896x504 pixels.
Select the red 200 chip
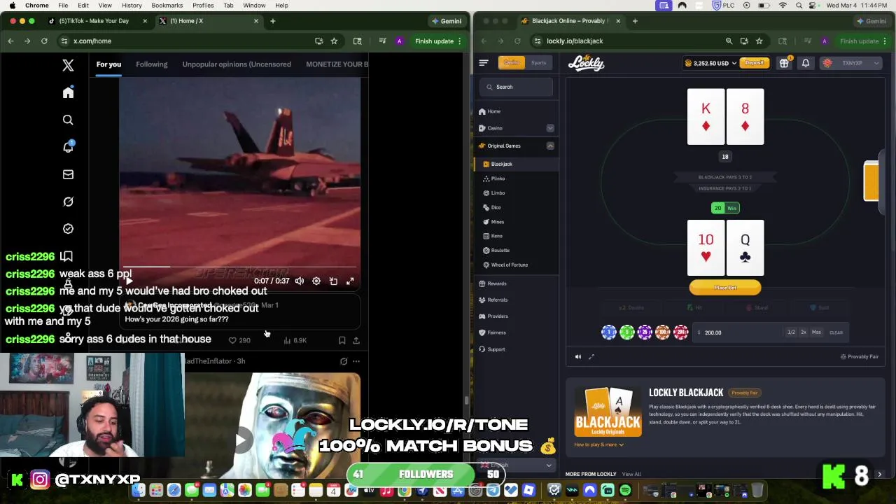pyautogui.click(x=681, y=332)
